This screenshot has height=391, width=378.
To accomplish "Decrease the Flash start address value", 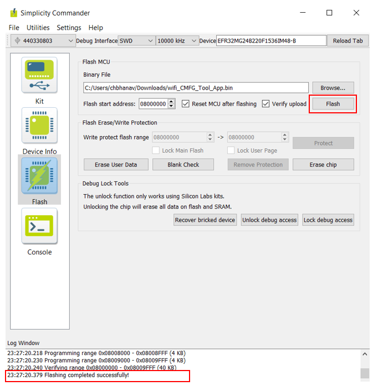I will click(171, 106).
